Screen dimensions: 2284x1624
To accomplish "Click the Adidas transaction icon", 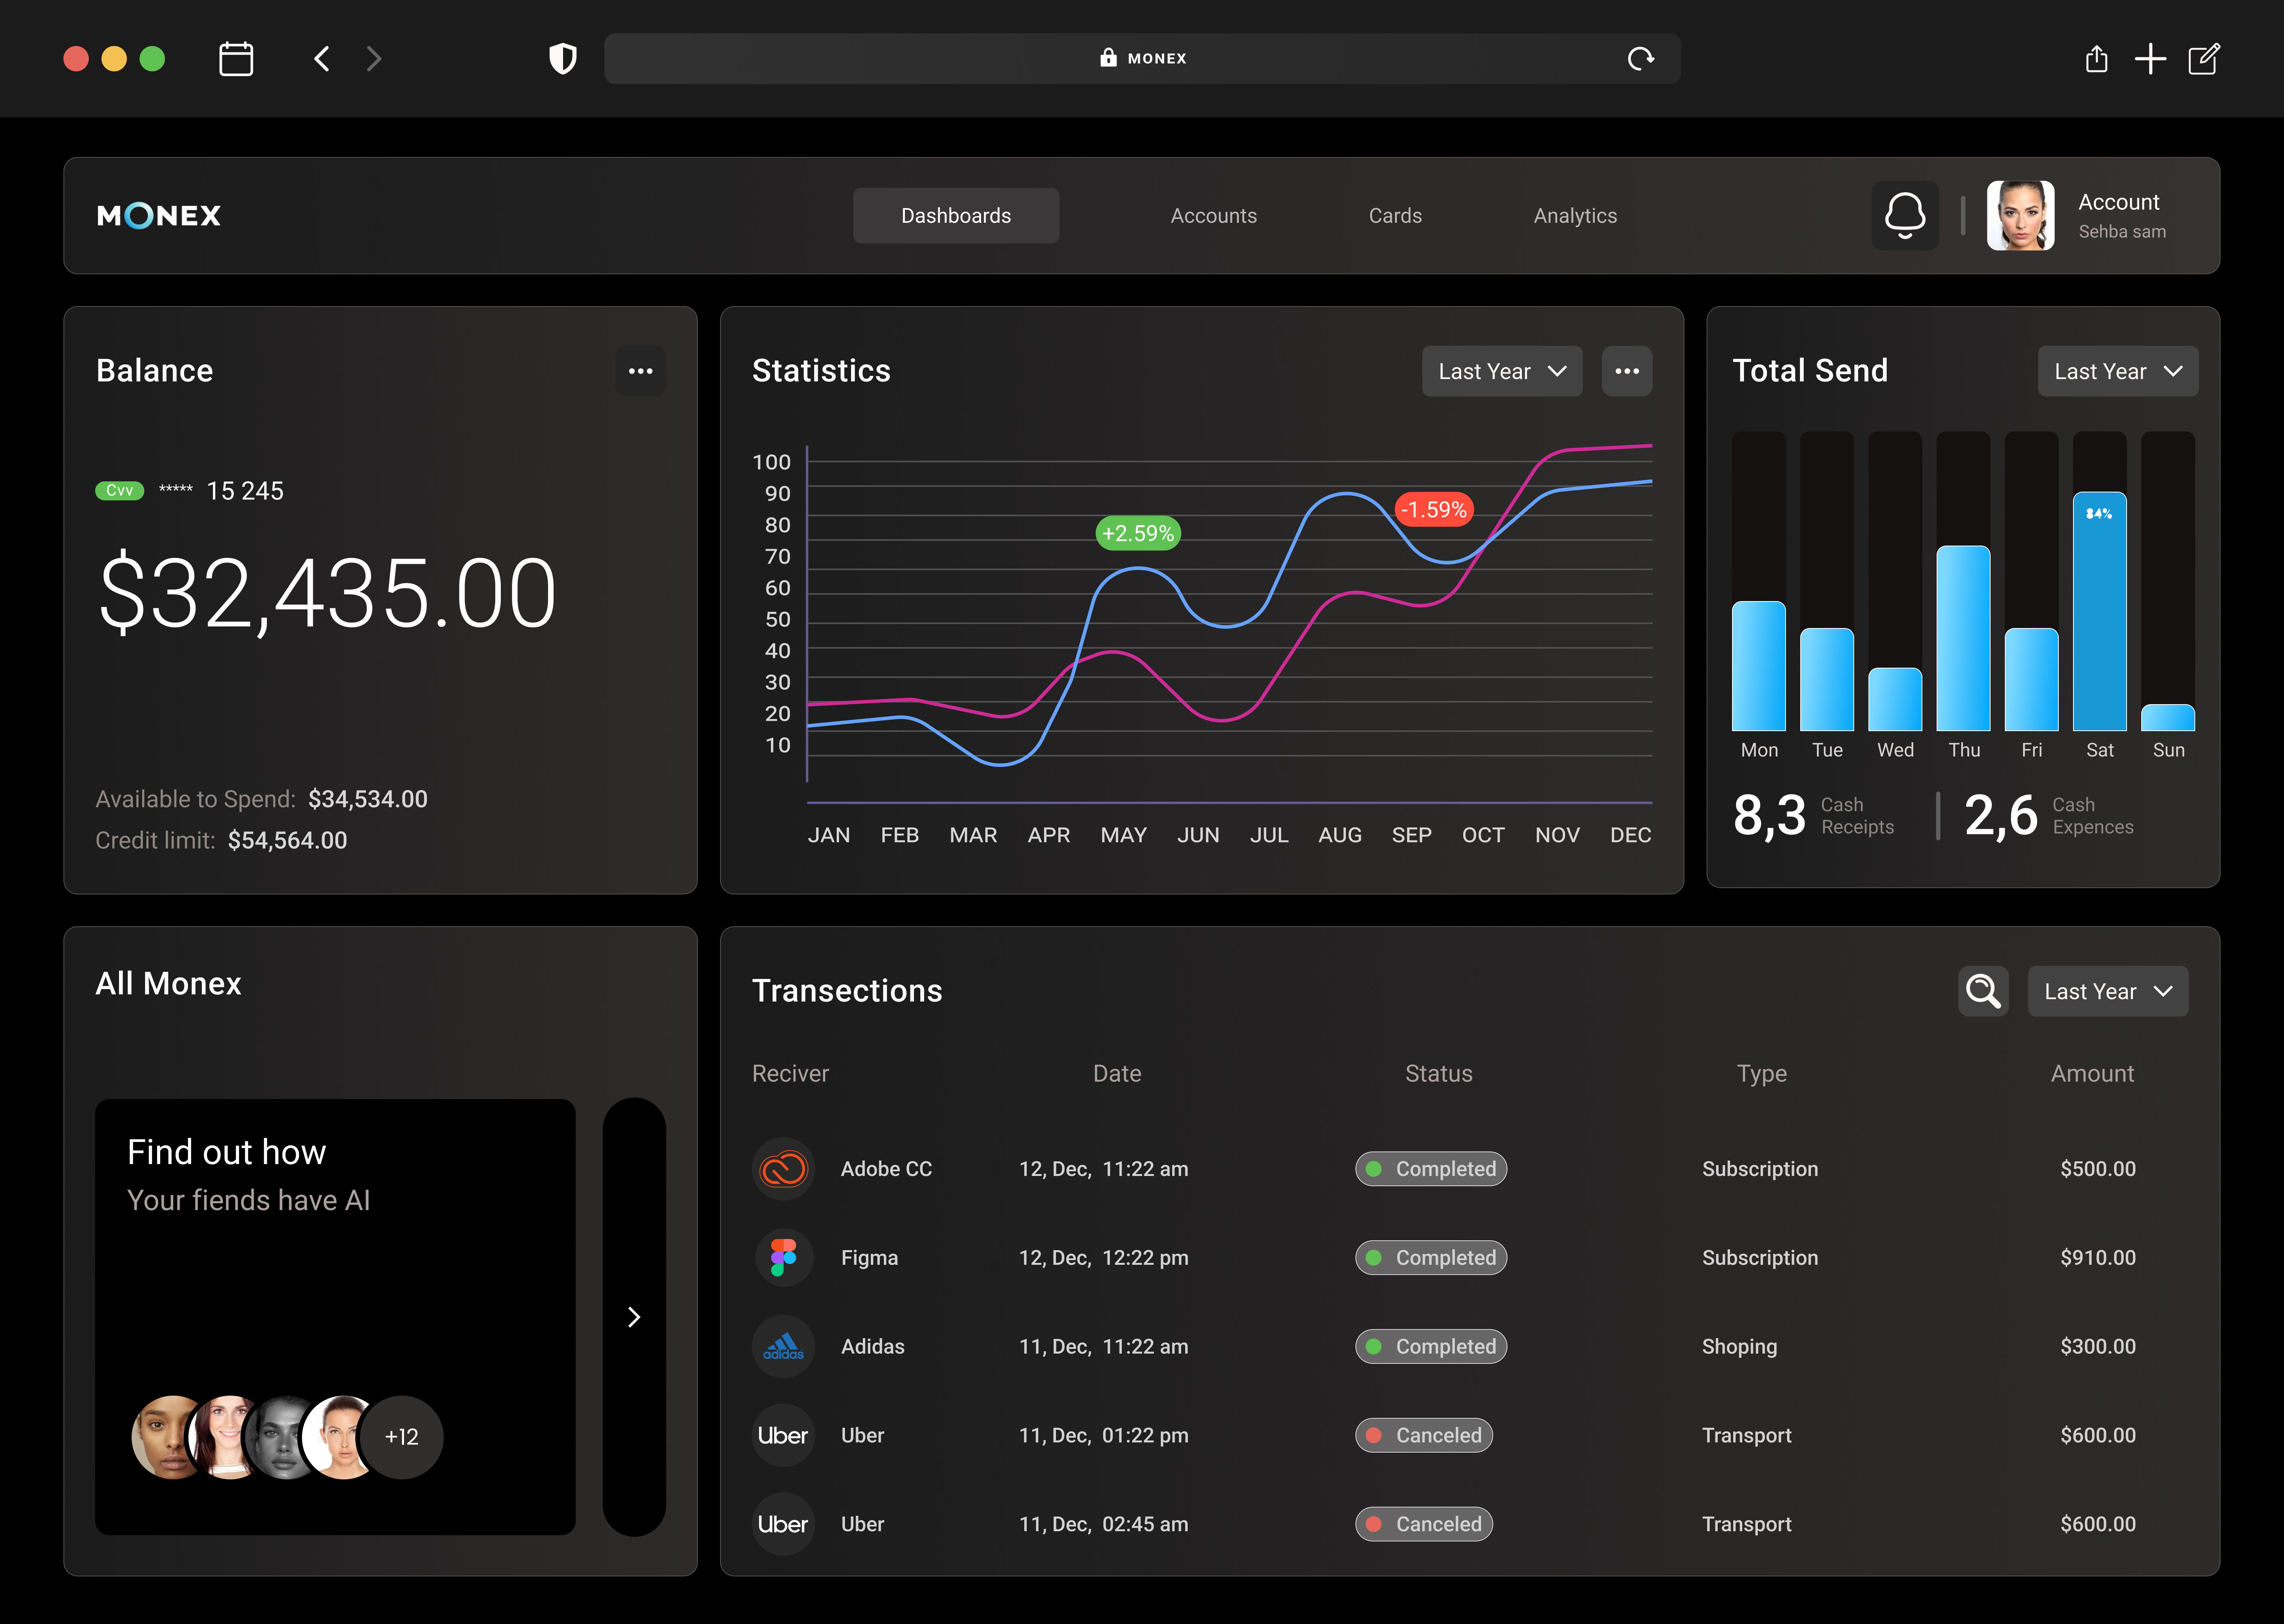I will click(x=783, y=1346).
